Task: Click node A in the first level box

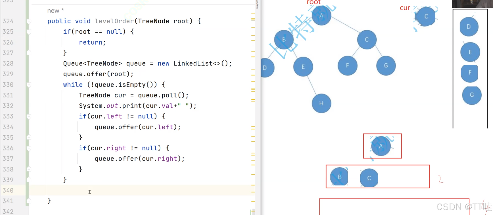Action: click(381, 146)
